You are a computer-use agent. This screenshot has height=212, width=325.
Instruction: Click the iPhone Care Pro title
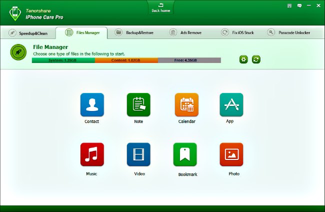click(x=44, y=17)
